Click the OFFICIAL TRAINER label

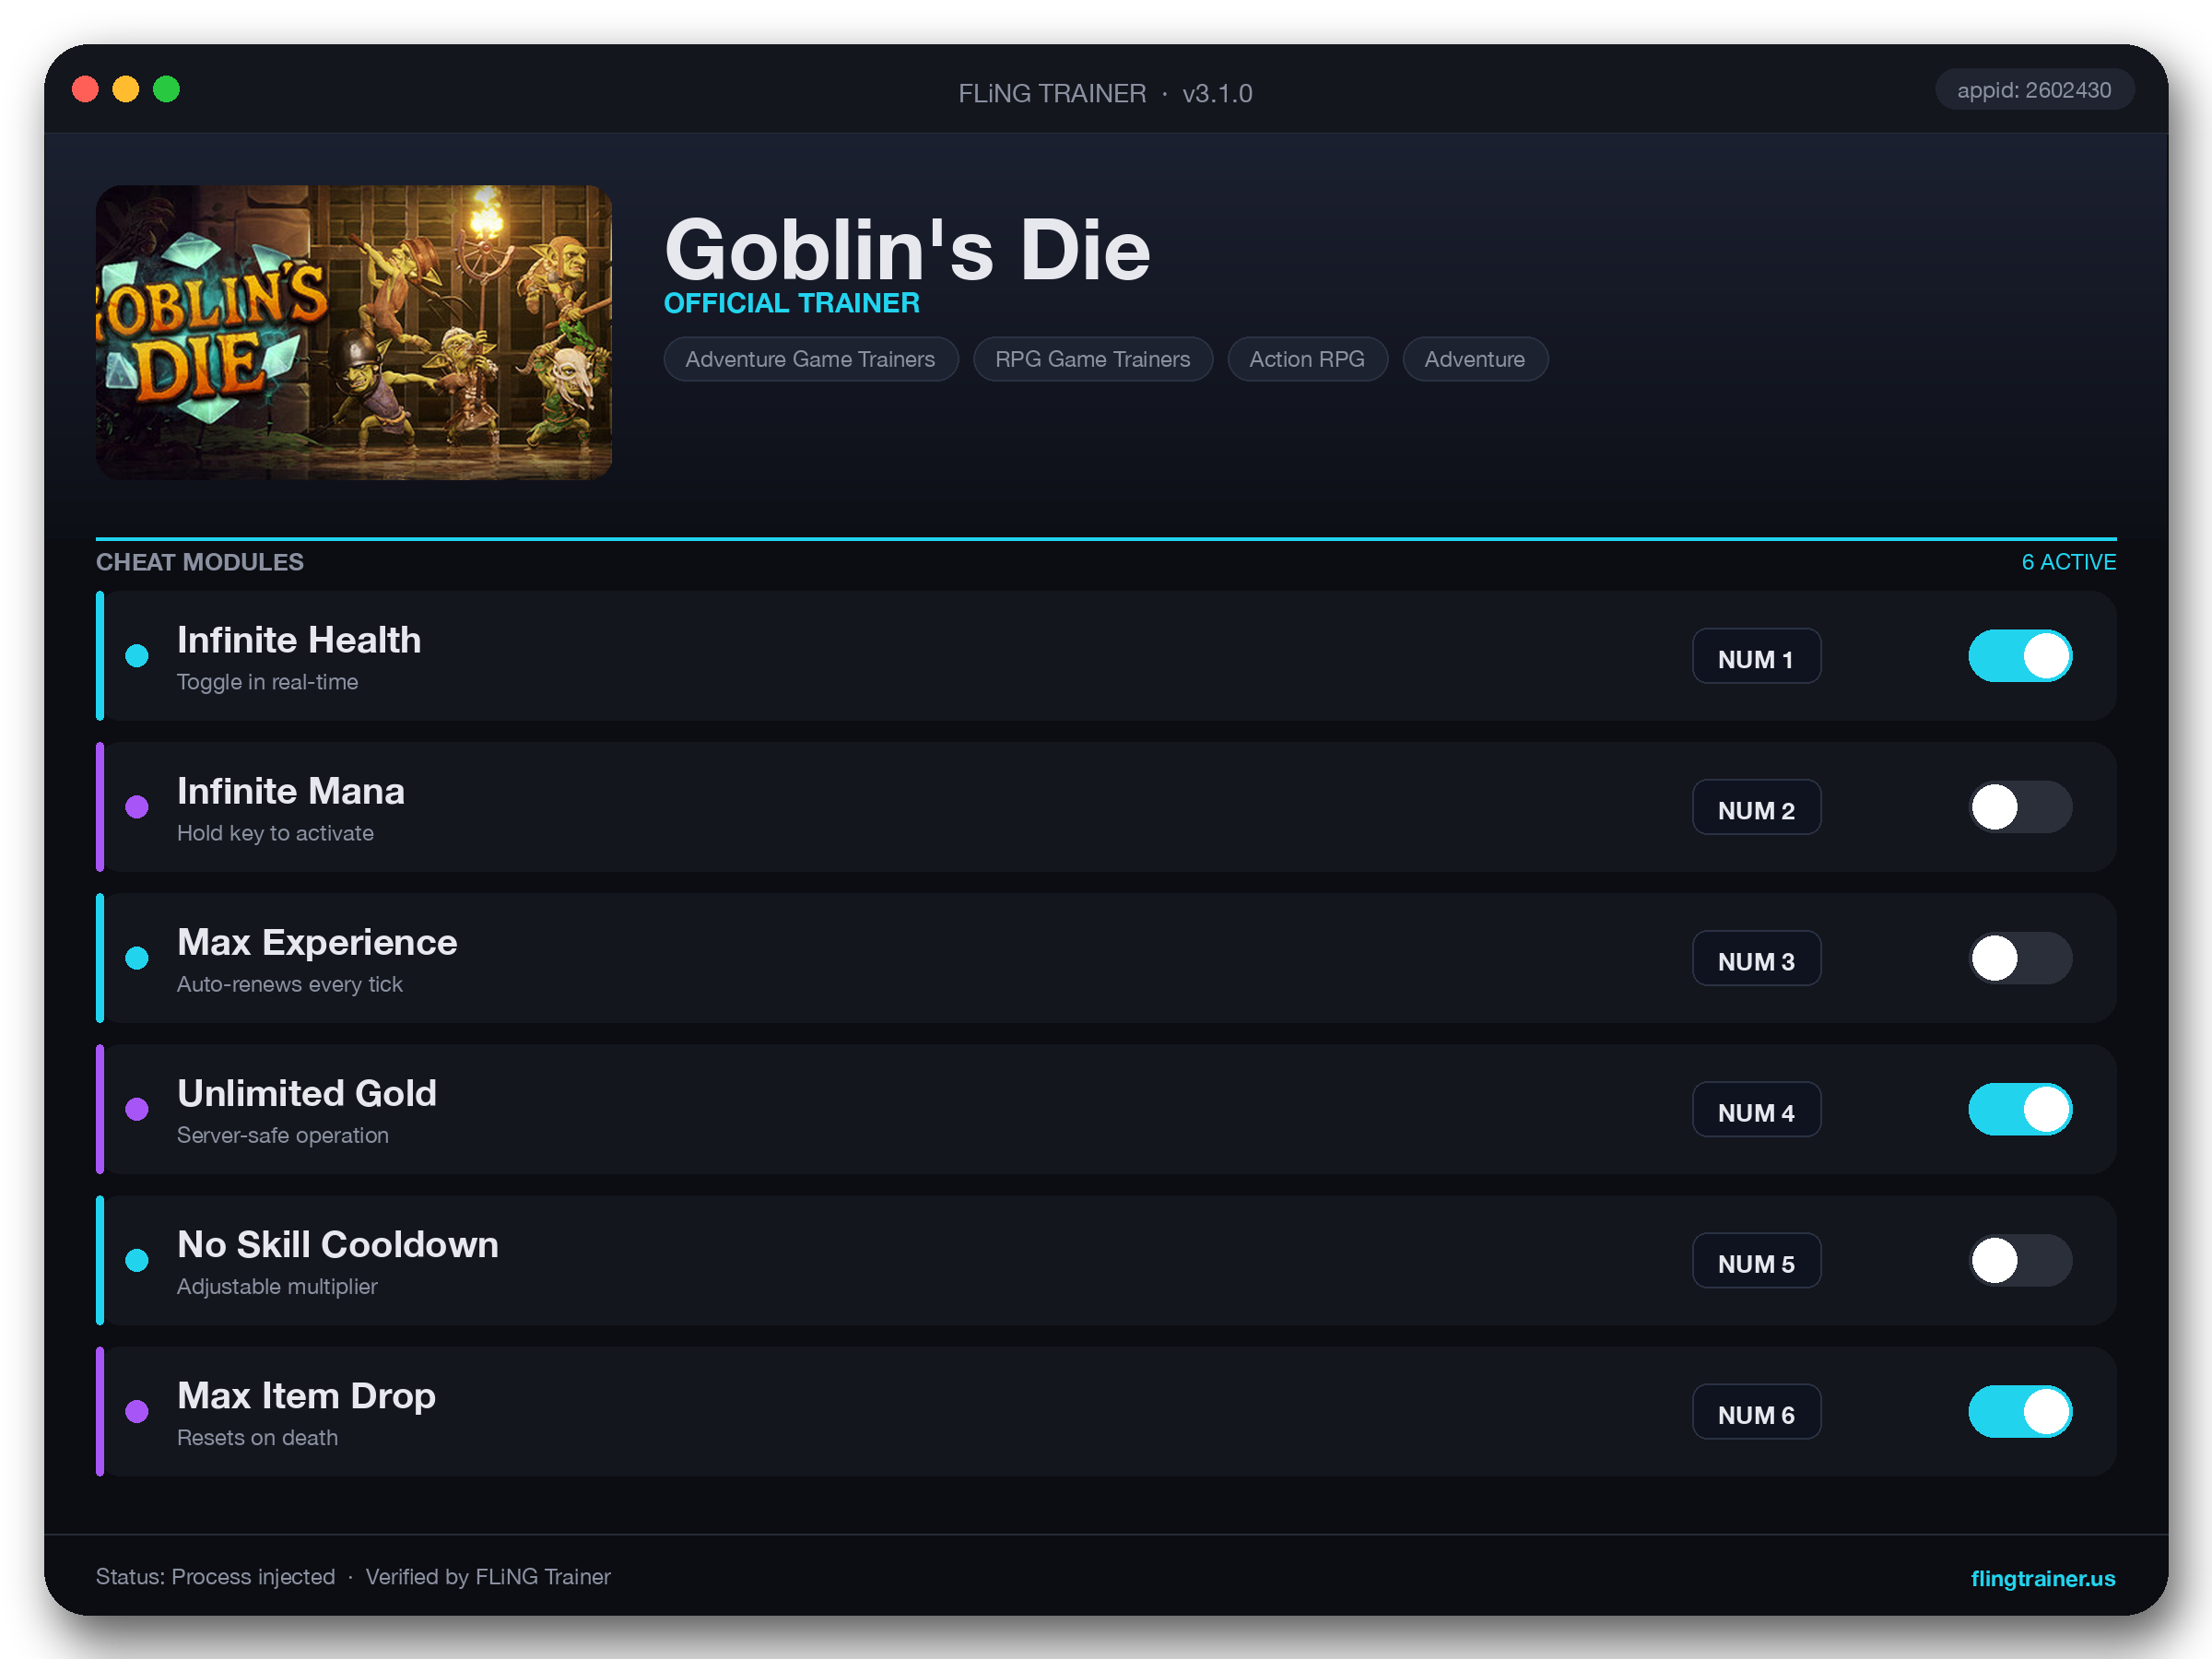coord(791,303)
